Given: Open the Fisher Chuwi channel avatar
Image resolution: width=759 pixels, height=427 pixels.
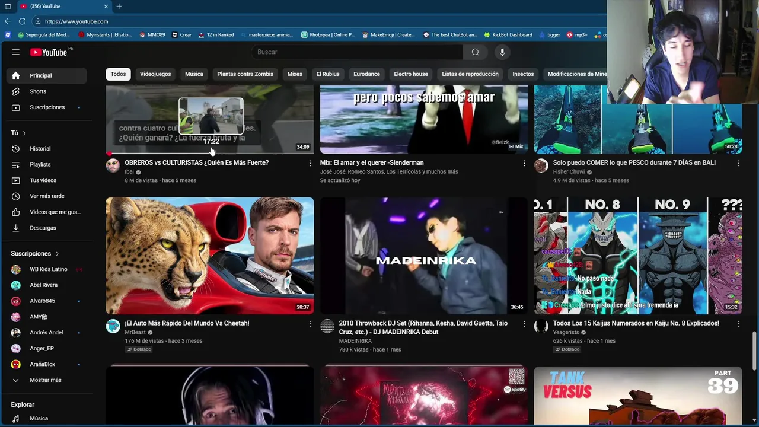Looking at the screenshot, I should (x=541, y=165).
